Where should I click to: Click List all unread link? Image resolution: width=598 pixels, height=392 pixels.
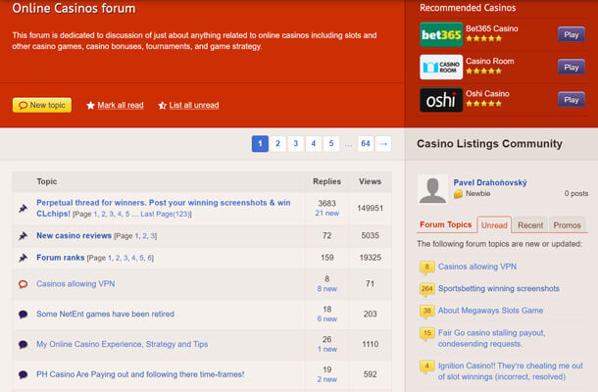click(194, 105)
